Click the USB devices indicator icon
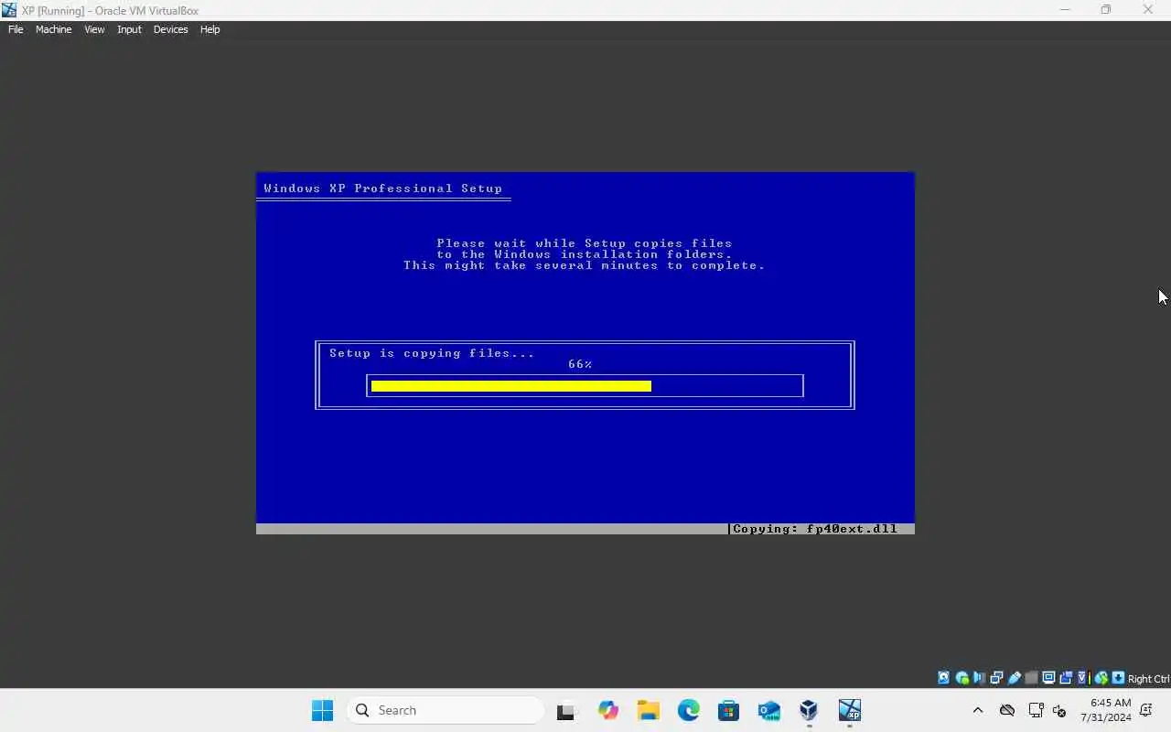Image resolution: width=1171 pixels, height=732 pixels. point(1014,678)
